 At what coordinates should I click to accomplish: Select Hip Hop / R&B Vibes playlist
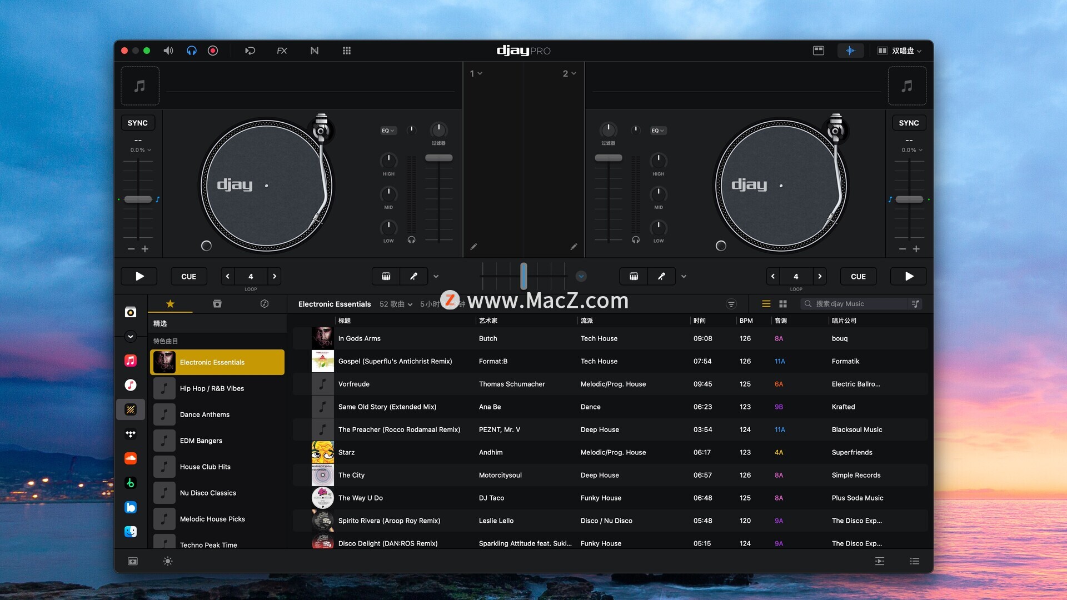217,388
